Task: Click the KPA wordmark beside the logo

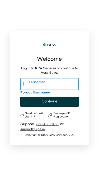Action: click(51, 45)
